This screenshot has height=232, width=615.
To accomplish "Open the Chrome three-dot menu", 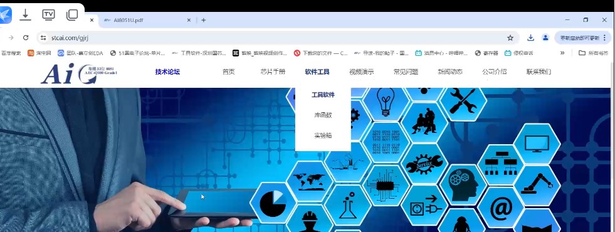I will 605,38.
